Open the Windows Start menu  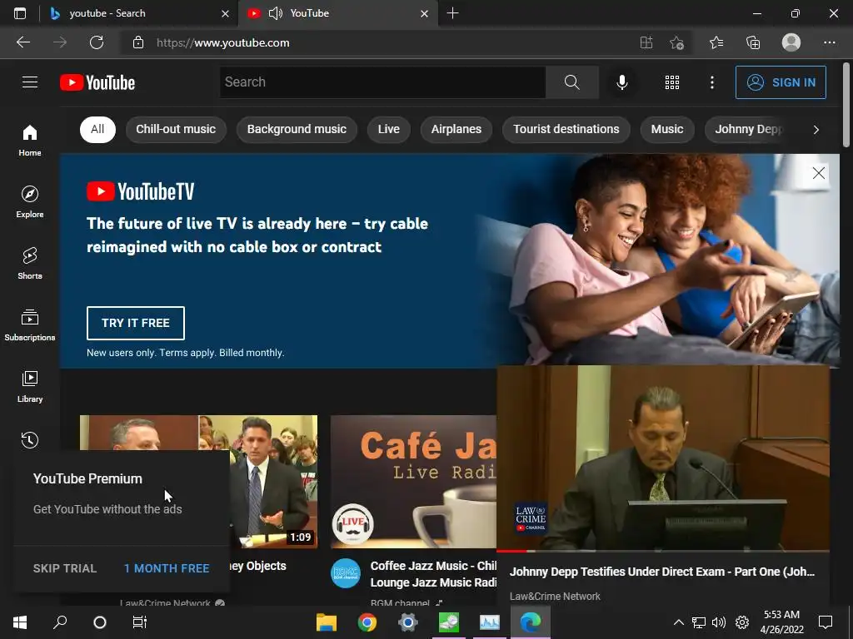(x=20, y=622)
